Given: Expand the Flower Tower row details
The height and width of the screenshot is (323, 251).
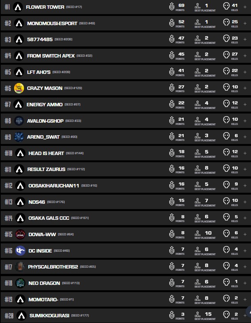Looking at the screenshot, I should (245, 7).
